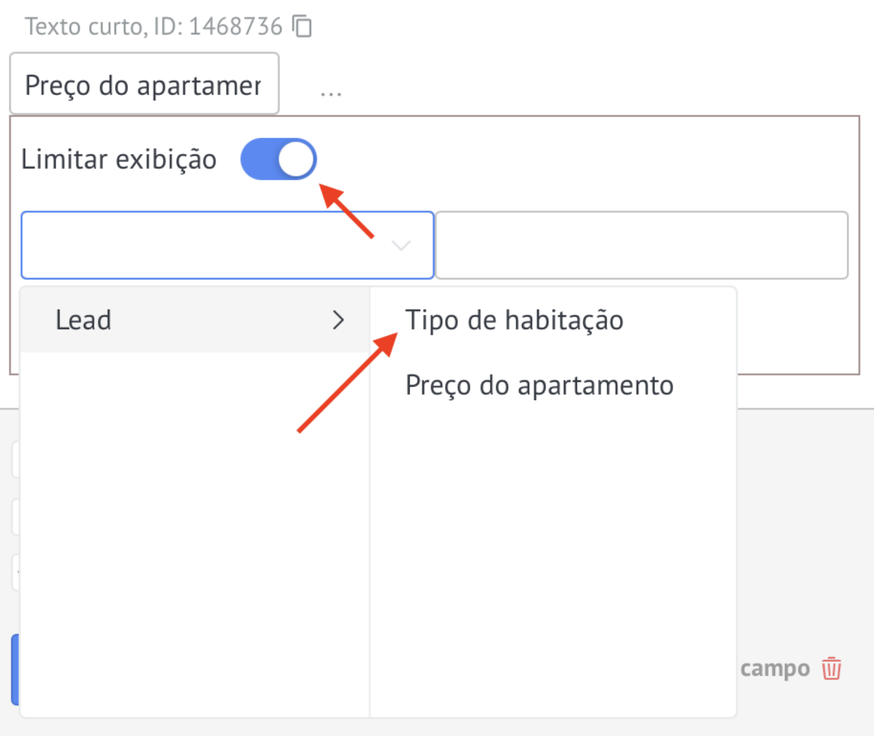Collapse the condition field dropdown via its down chevron

click(x=401, y=246)
